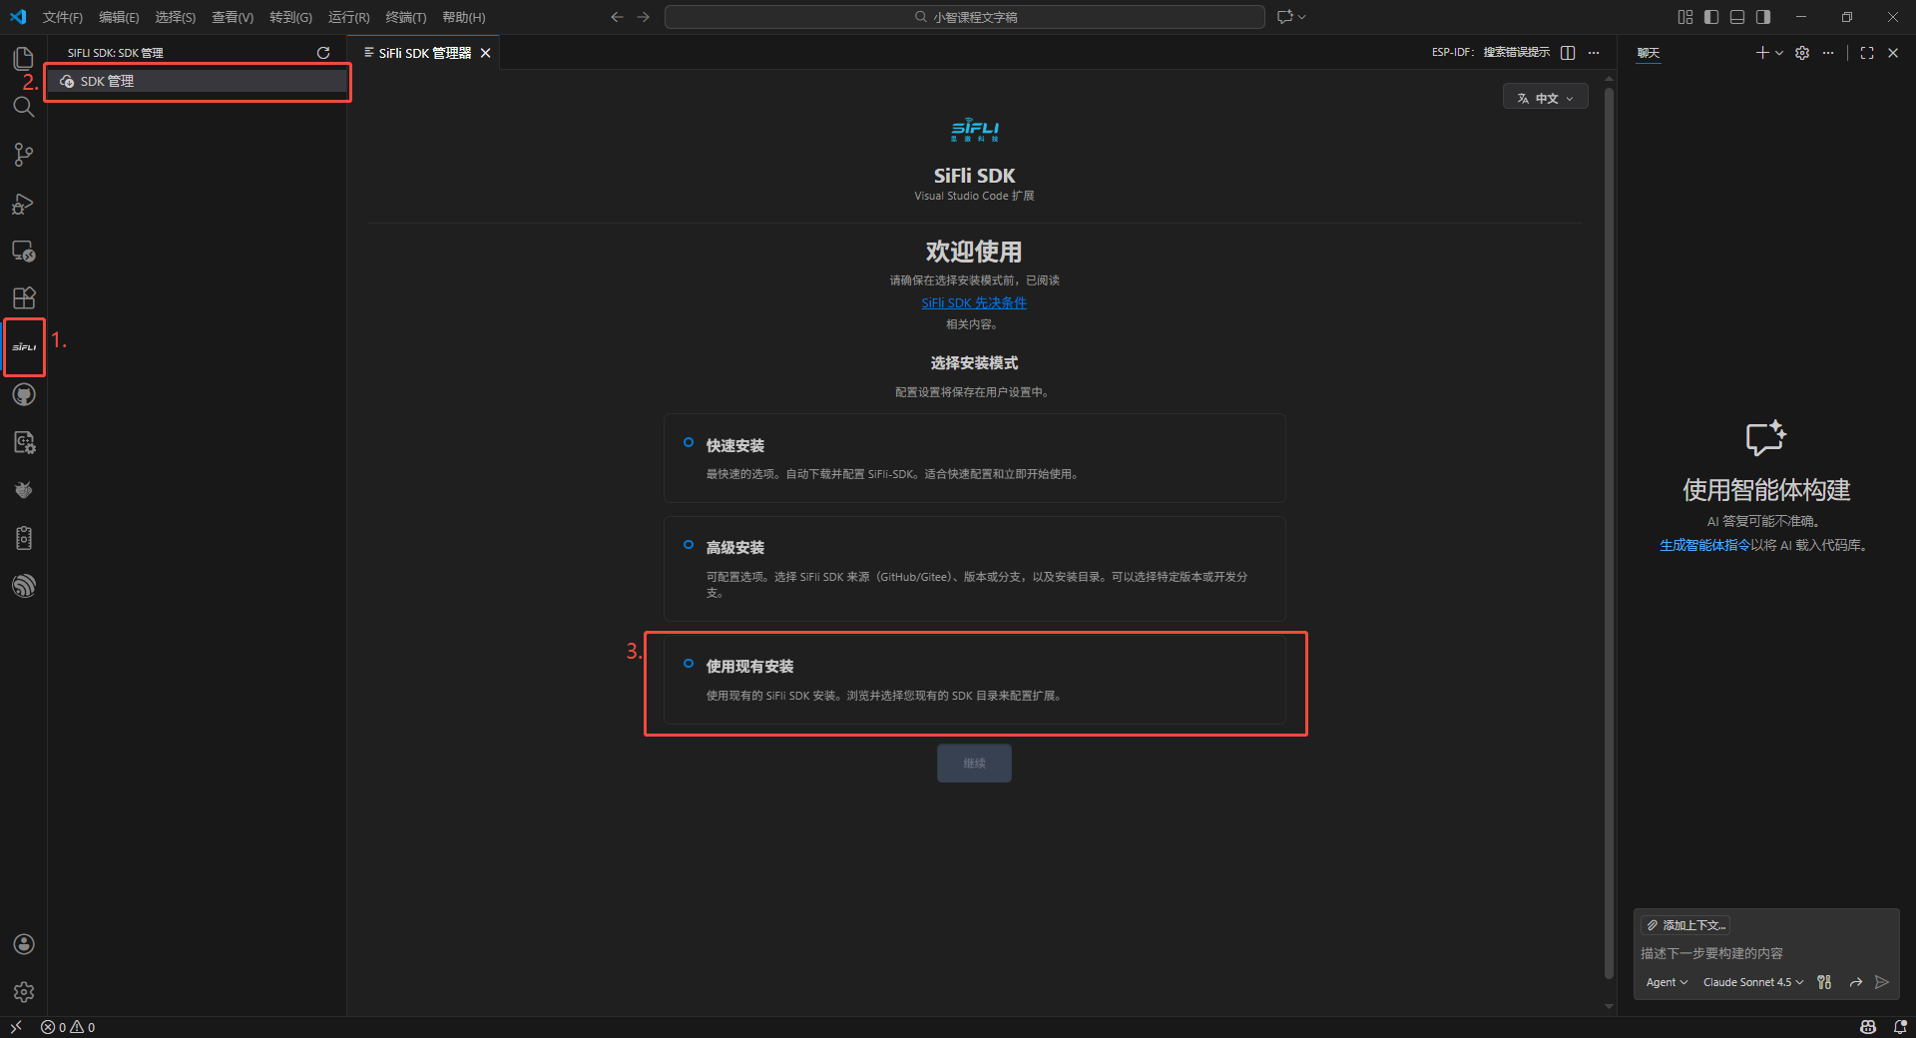Viewport: 1916px width, 1038px height.
Task: Open the Agent mode dropdown
Action: click(x=1666, y=982)
